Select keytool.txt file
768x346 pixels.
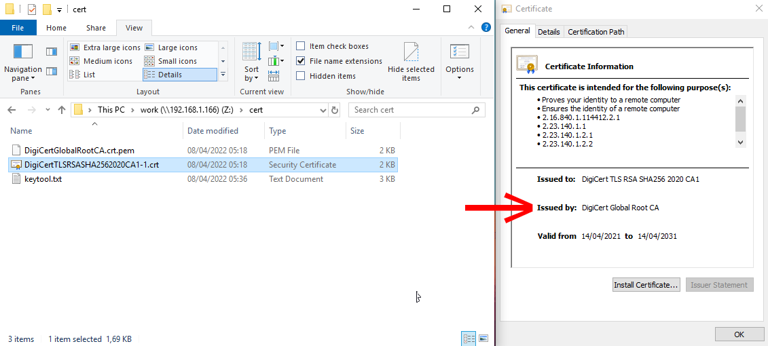click(203, 179)
